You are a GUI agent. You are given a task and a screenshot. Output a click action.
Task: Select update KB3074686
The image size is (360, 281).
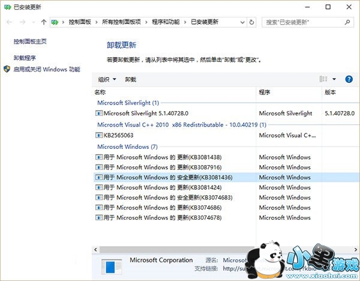tap(163, 208)
